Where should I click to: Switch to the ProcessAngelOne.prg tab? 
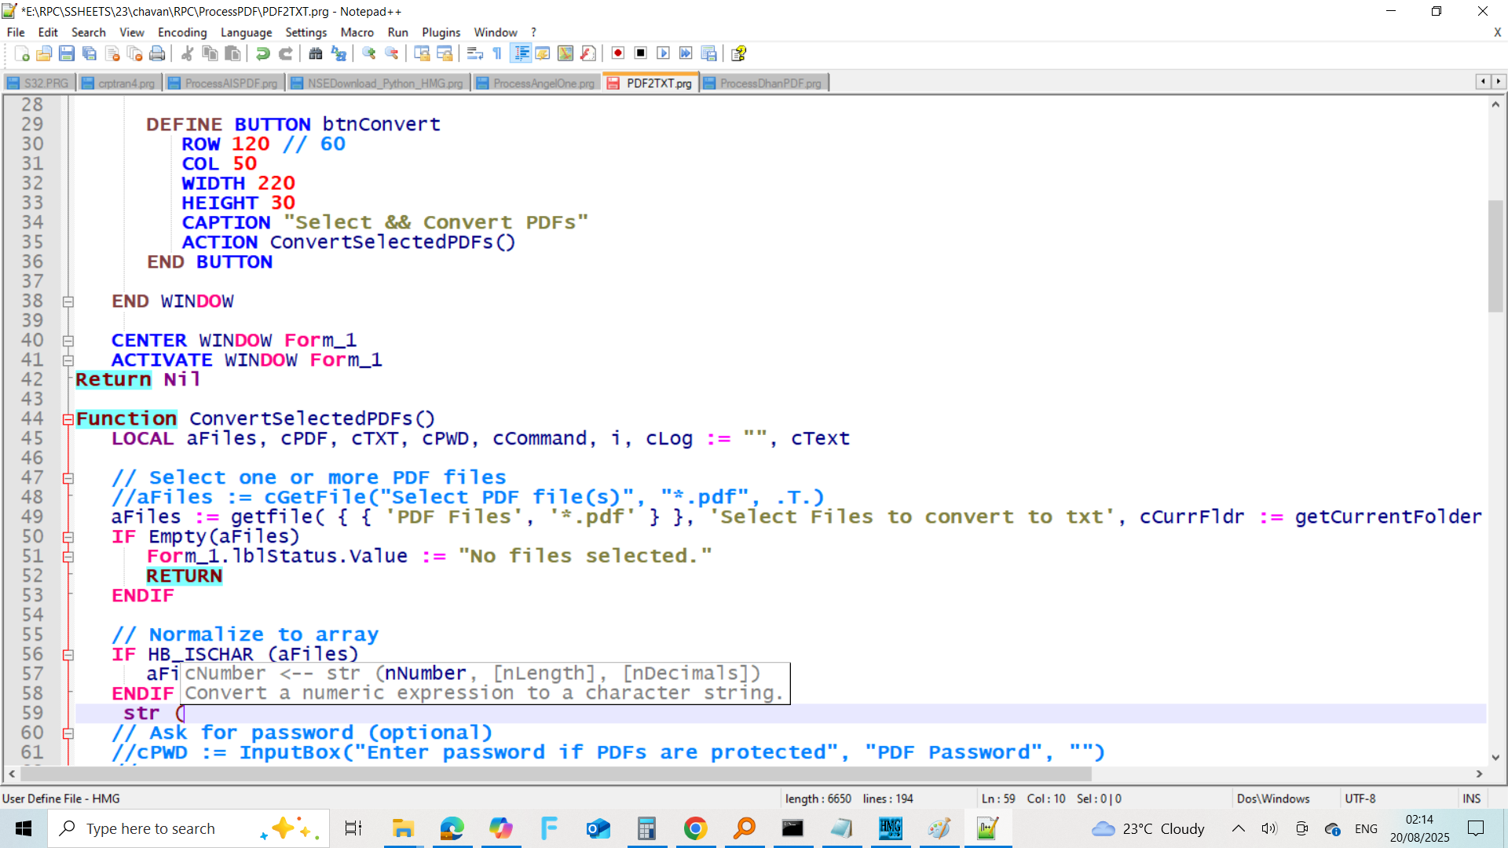(x=536, y=83)
